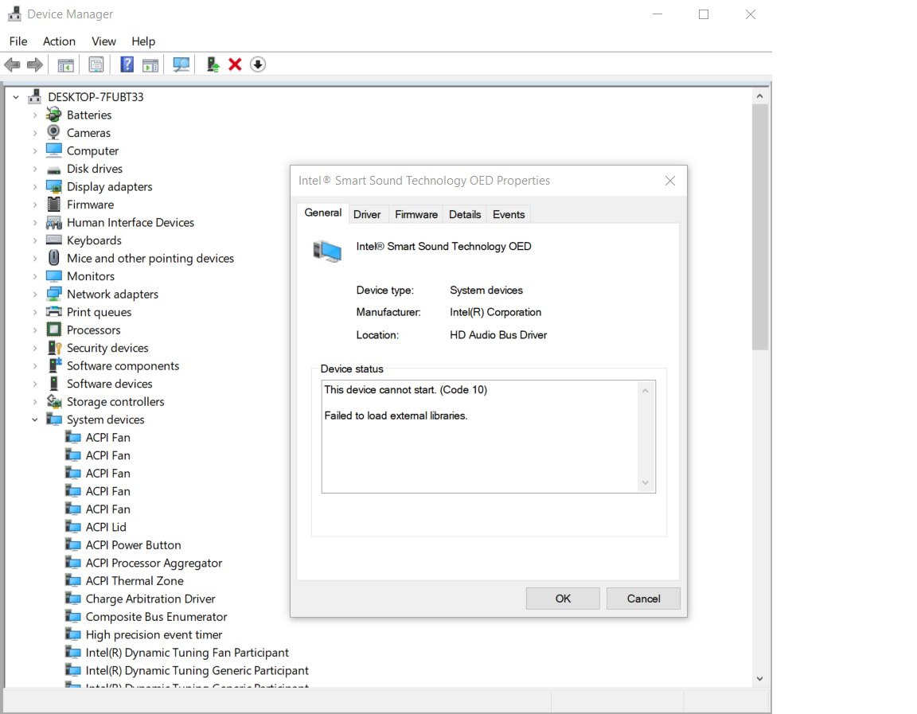Viewport: 917px width, 714px height.
Task: Select the Network adapters icon
Action: [x=54, y=295]
